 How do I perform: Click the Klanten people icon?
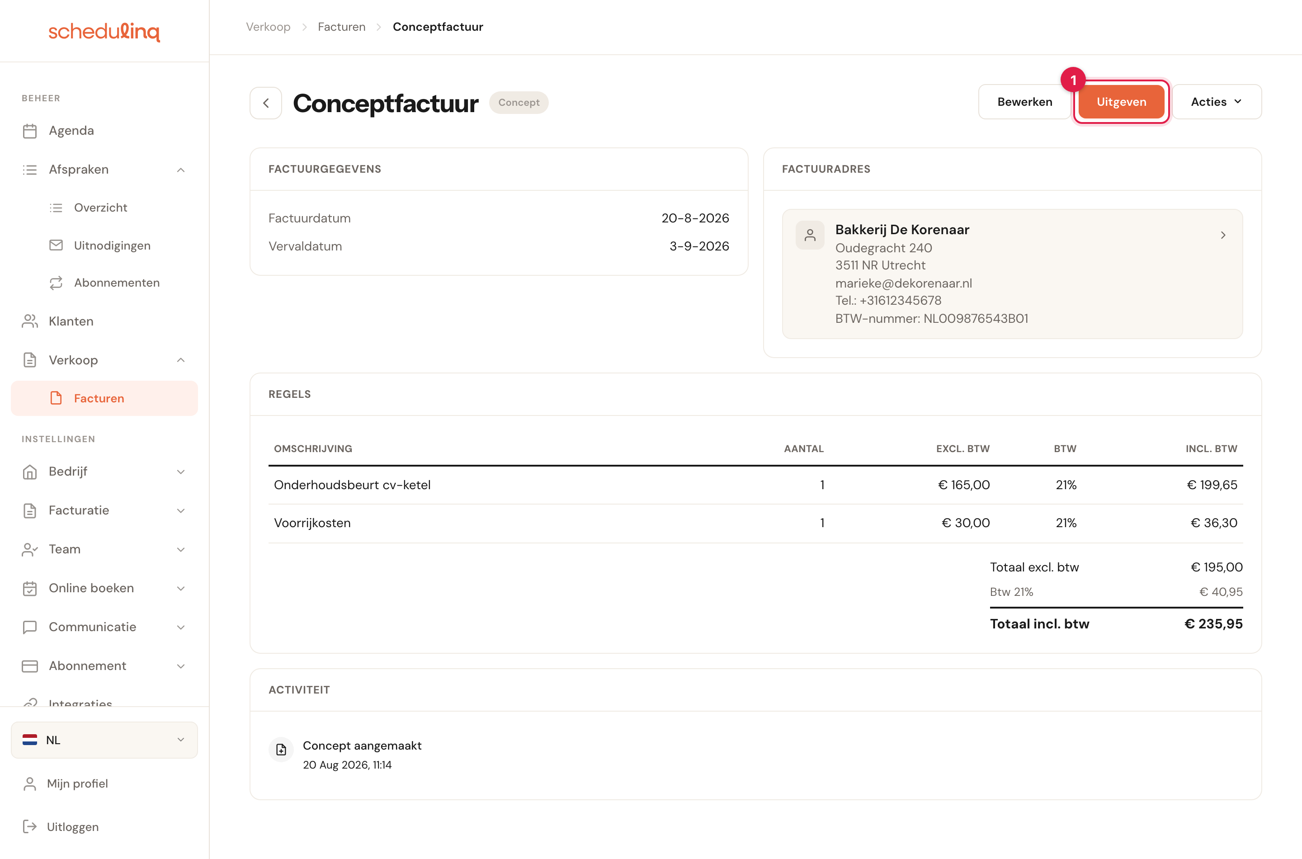30,321
